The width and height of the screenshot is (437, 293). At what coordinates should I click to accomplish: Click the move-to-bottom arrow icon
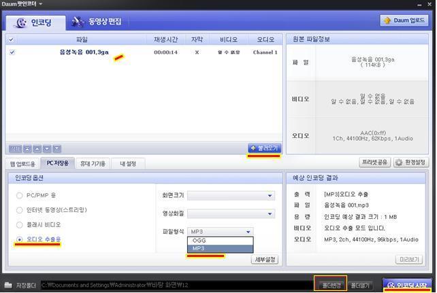click(57, 149)
